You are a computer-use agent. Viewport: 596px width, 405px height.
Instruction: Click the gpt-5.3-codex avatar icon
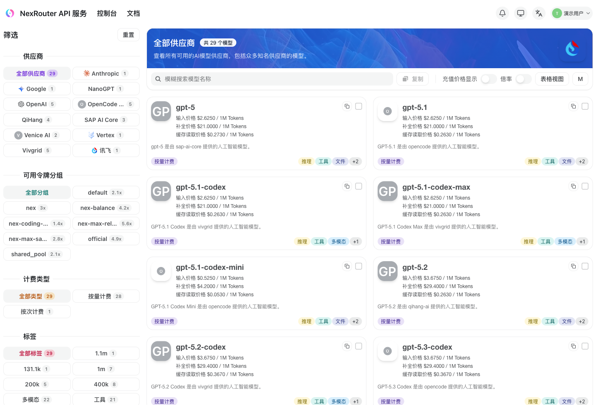click(387, 351)
